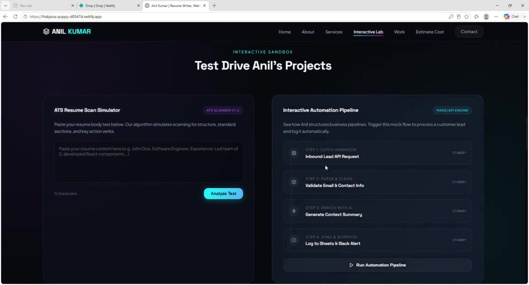
Task: Click the INTERACTIVE SANDBOX label
Action: (x=263, y=52)
